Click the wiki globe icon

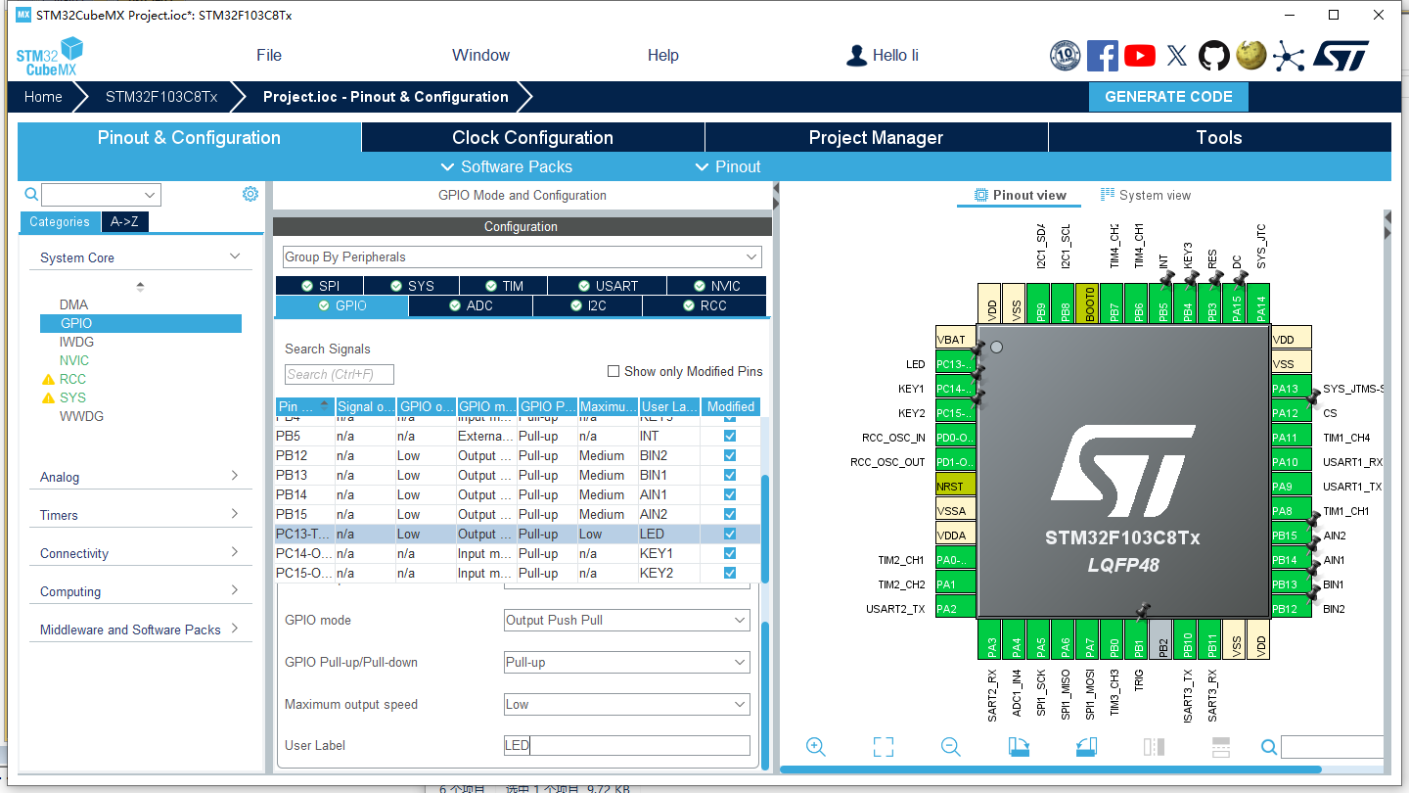1251,56
